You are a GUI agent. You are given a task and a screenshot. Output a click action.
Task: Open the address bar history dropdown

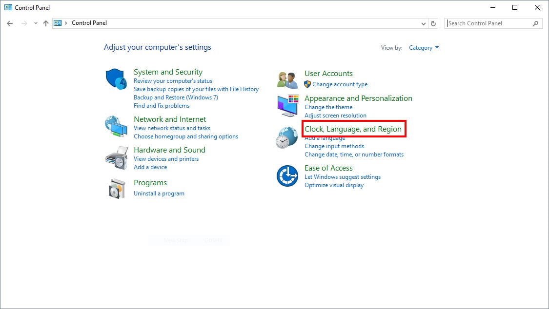423,23
